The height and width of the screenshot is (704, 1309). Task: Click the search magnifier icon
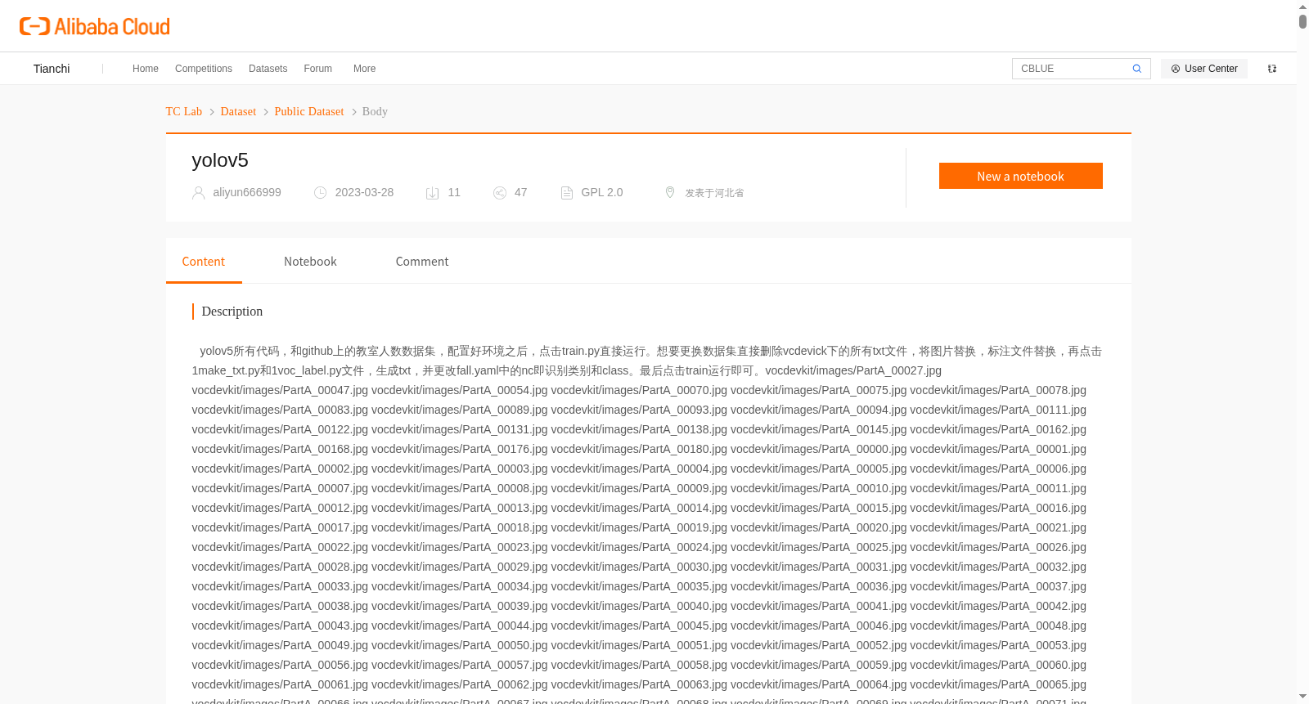click(1137, 69)
